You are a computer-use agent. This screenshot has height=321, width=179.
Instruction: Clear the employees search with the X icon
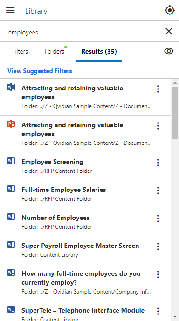[x=169, y=31]
